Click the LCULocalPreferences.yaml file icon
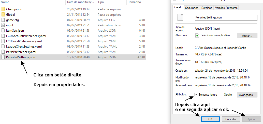The image size is (263, 124). [3, 41]
